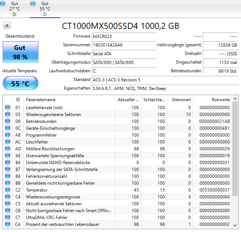This screenshot has height=232, width=241.
Task: Click status orb for Programmfehler
Action: pos(8,135)
